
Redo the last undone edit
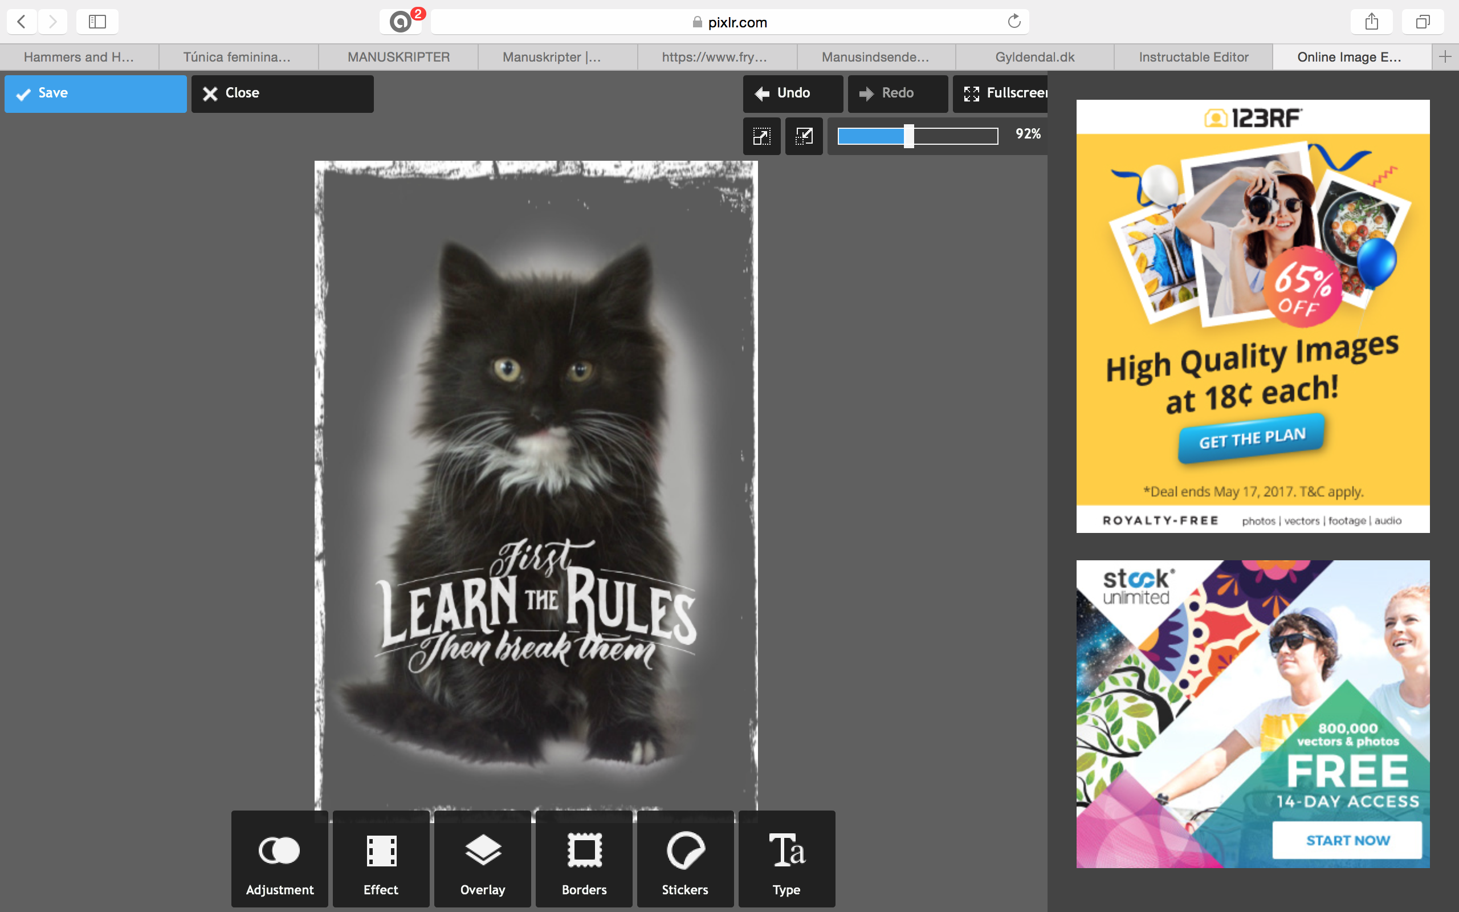click(898, 93)
